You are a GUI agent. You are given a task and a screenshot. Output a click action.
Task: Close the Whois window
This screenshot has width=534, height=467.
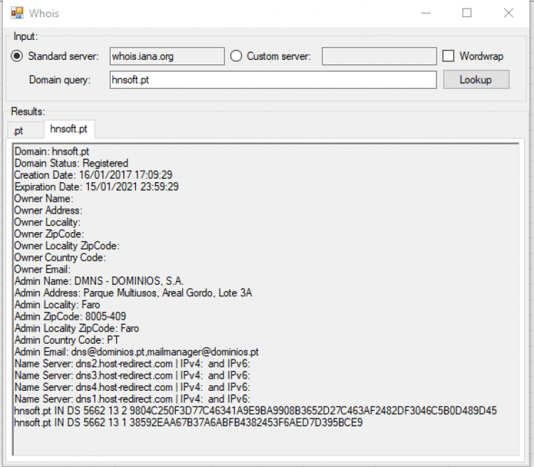click(508, 13)
